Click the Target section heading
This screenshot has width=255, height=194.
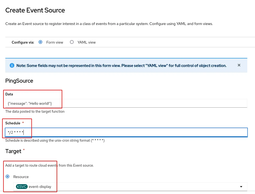[x=13, y=151]
